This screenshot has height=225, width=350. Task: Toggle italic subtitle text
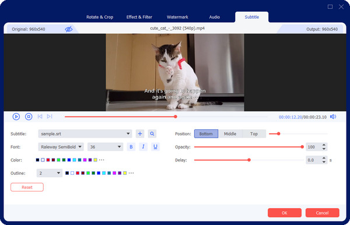[x=143, y=147]
